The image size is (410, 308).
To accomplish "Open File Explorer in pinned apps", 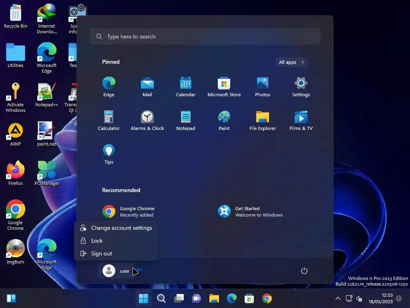I will 263,120.
